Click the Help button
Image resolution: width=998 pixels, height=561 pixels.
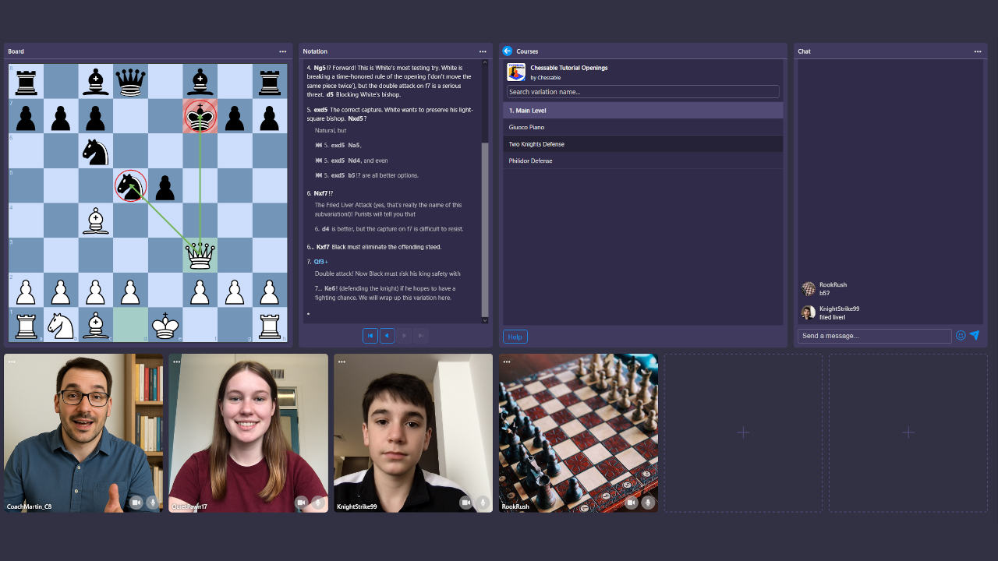point(515,337)
